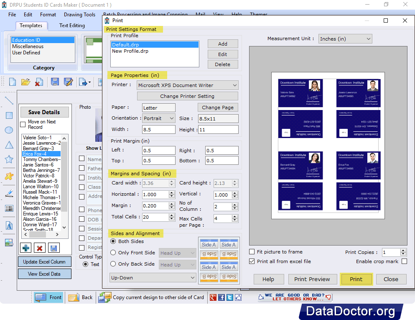Select the Signature pen tool
Viewport: 415px width, 320px height.
9,193
